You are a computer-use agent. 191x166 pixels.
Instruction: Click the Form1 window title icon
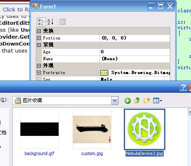click(x=35, y=6)
